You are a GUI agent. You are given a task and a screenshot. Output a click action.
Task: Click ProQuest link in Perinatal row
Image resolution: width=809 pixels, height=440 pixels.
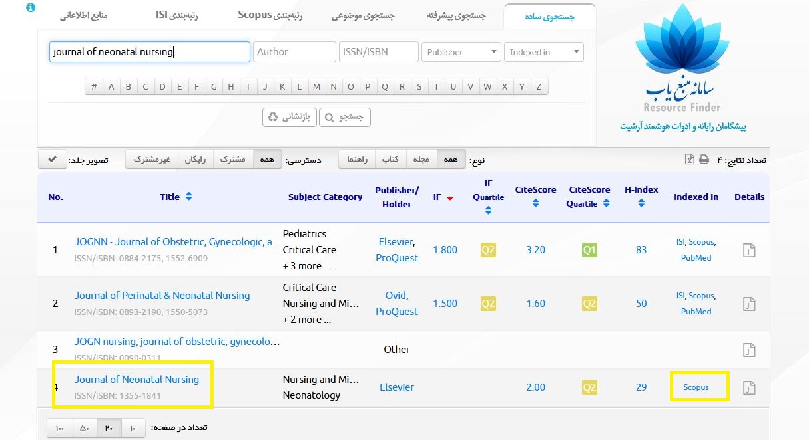tap(397, 312)
